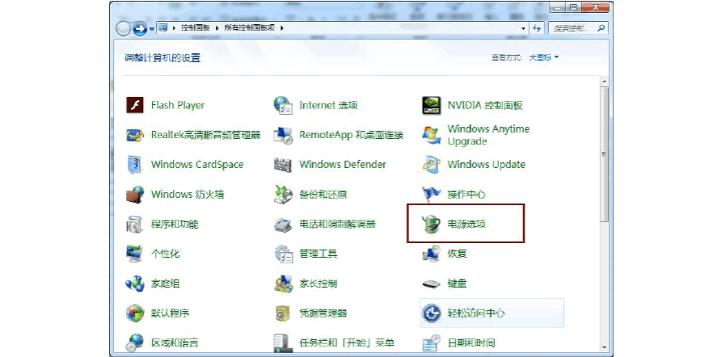Open the 任务栏和「开始」菜单 icon
The height and width of the screenshot is (357, 722).
pyautogui.click(x=283, y=342)
